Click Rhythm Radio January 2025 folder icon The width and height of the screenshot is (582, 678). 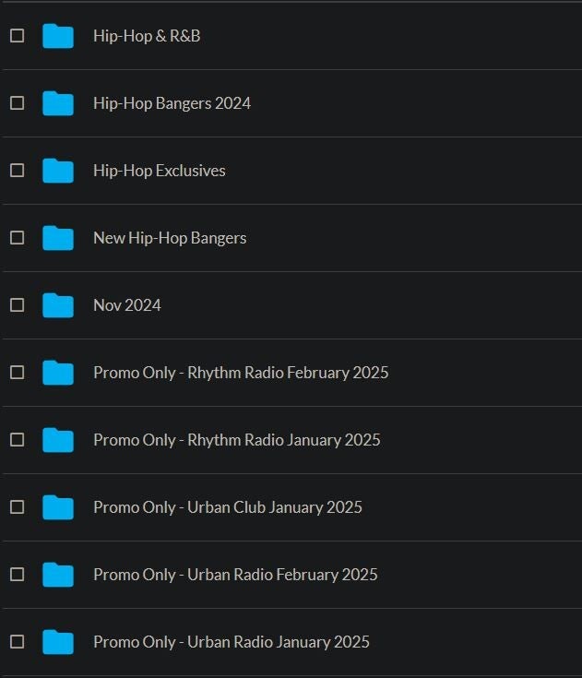[x=58, y=440]
